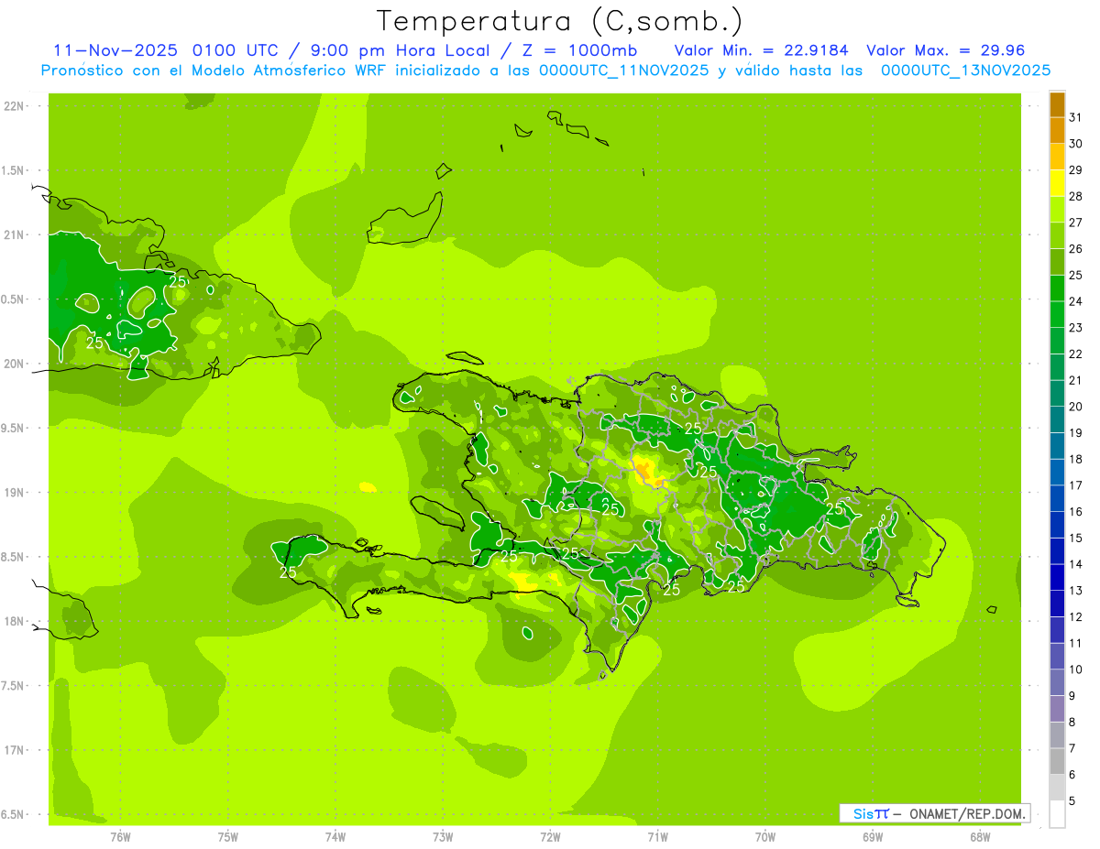Click the pressure level 'Z = 1000mb'
Screen dimensions: 1100x849
(578, 50)
